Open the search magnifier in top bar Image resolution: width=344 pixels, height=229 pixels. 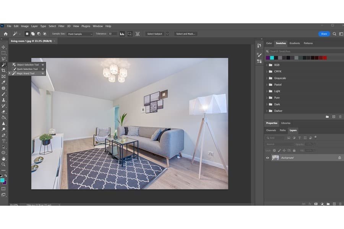click(x=334, y=34)
